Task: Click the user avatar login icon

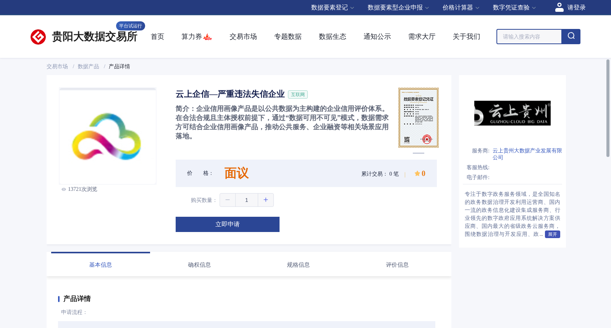Action: 559,7
